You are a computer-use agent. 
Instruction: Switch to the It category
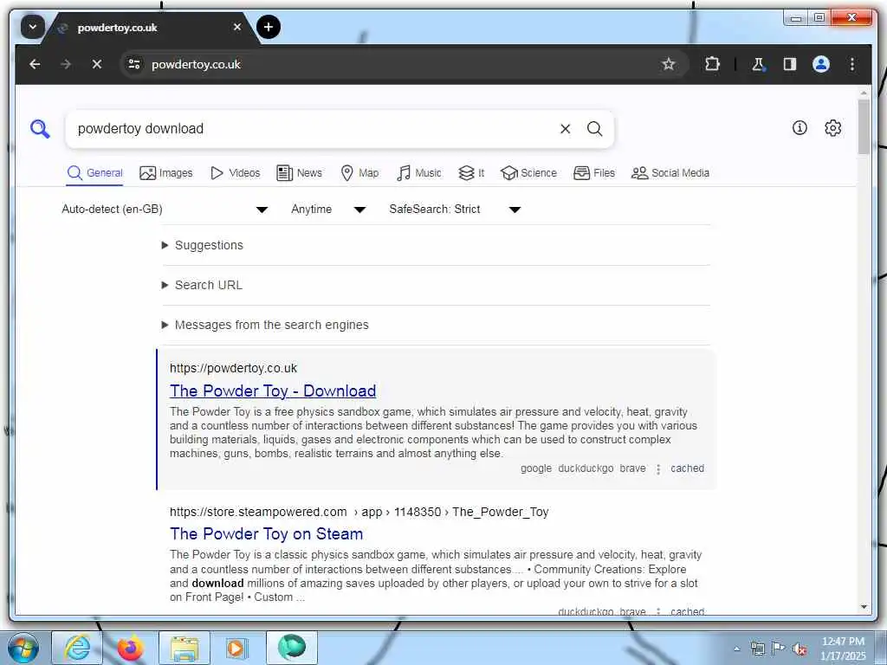471,173
